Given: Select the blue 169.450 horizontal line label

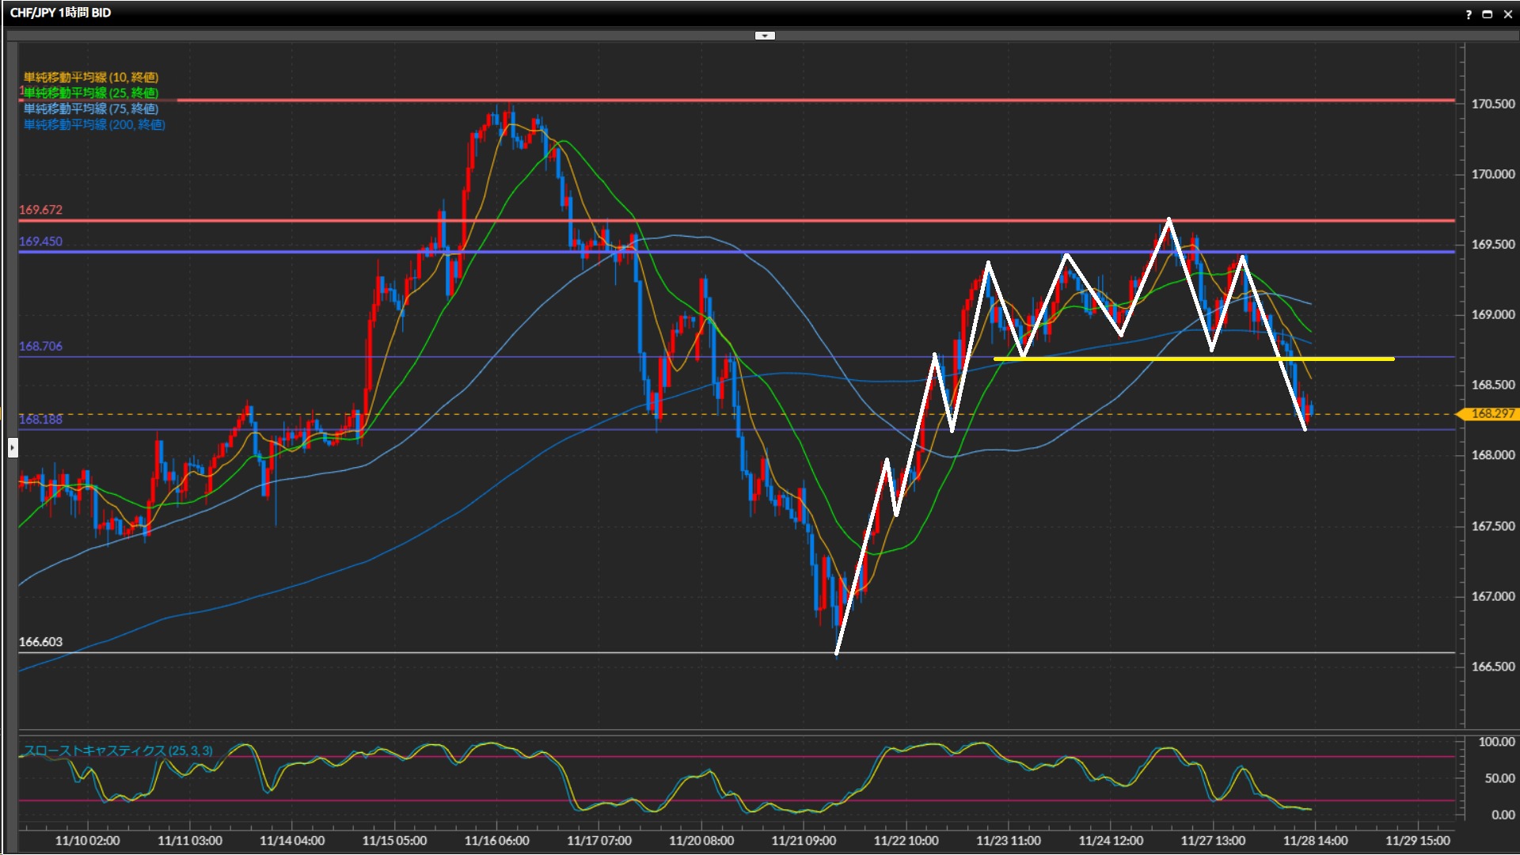Looking at the screenshot, I should (40, 241).
